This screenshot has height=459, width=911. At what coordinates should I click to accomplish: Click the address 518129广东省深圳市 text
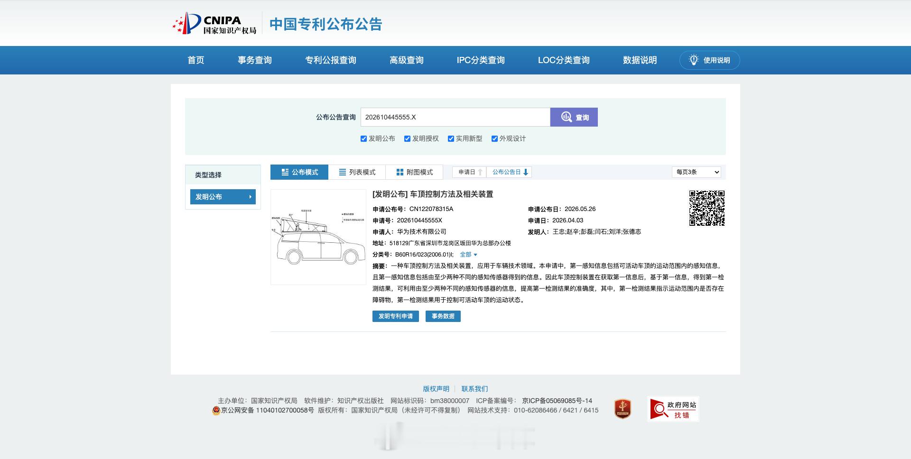[450, 243]
